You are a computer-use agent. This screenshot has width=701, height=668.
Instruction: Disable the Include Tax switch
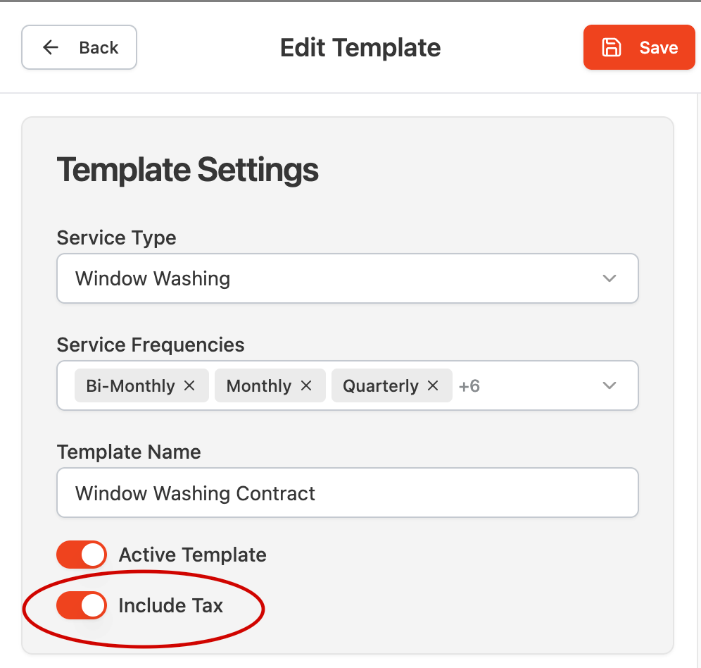click(82, 605)
